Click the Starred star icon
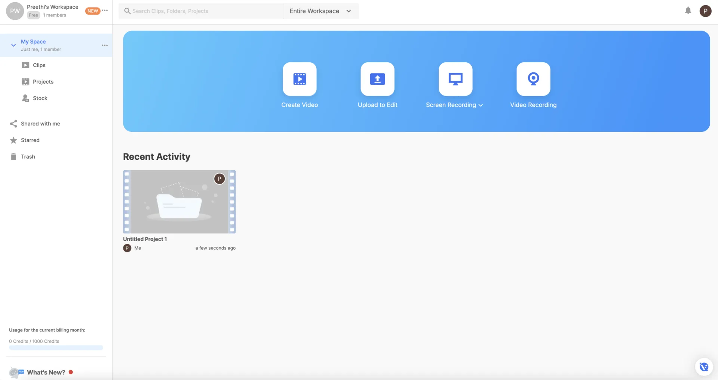Image resolution: width=718 pixels, height=380 pixels. (13, 140)
